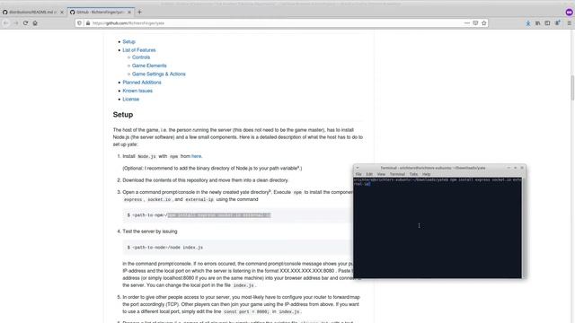
Task: Close the Terminal window
Action: pyautogui.click(x=522, y=168)
